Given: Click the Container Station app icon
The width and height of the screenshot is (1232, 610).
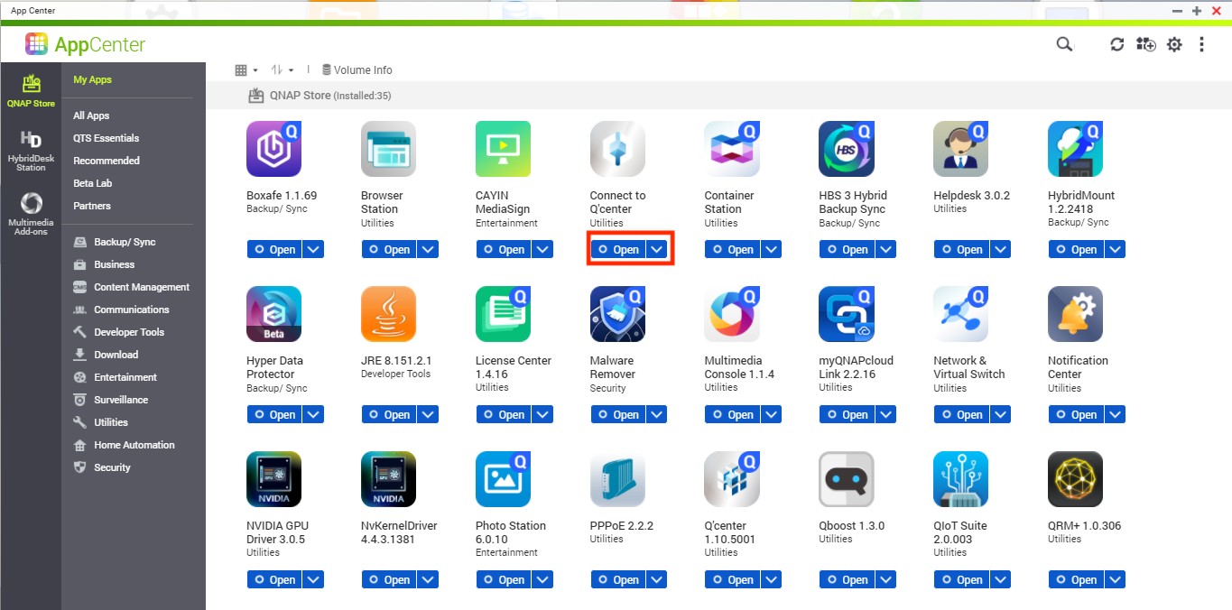Looking at the screenshot, I should point(732,149).
